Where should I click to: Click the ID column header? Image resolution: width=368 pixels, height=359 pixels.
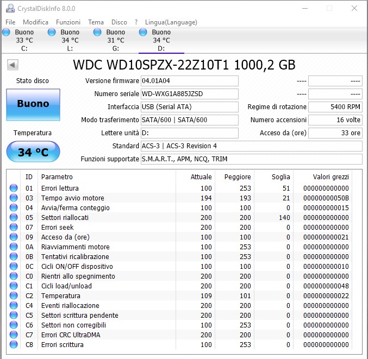29,177
